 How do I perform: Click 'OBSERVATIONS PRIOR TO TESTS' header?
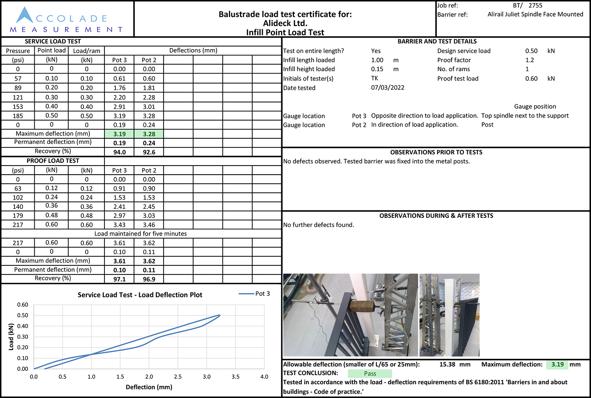tap(436, 152)
